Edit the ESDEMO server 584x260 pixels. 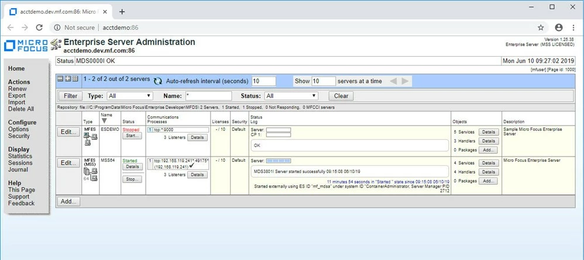[68, 132]
